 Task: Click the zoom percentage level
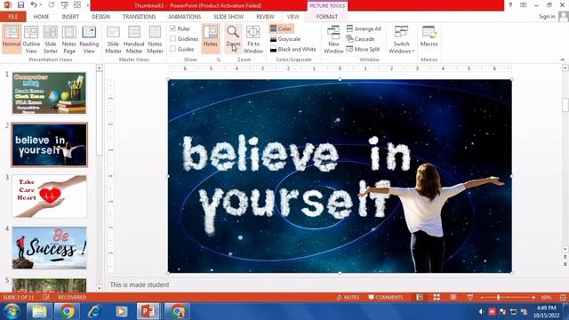point(546,297)
